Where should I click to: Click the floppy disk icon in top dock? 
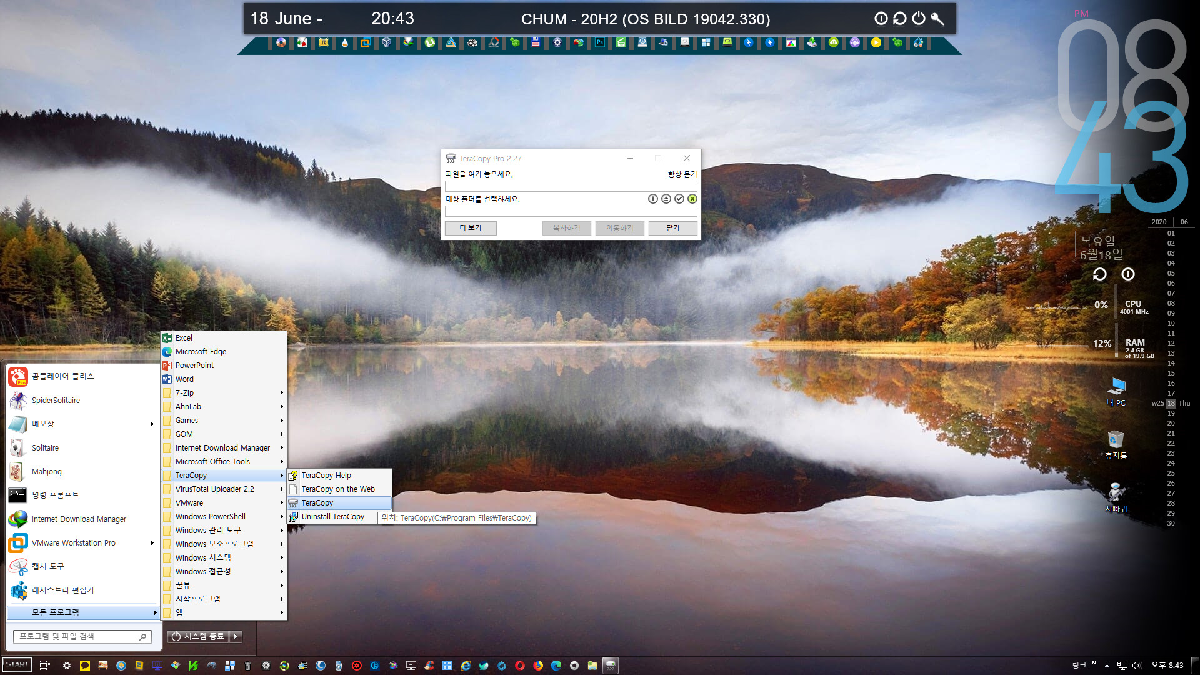click(x=536, y=42)
